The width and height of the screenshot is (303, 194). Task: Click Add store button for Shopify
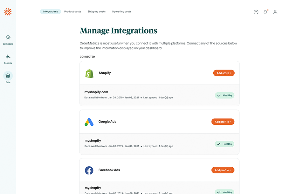pos(224,73)
